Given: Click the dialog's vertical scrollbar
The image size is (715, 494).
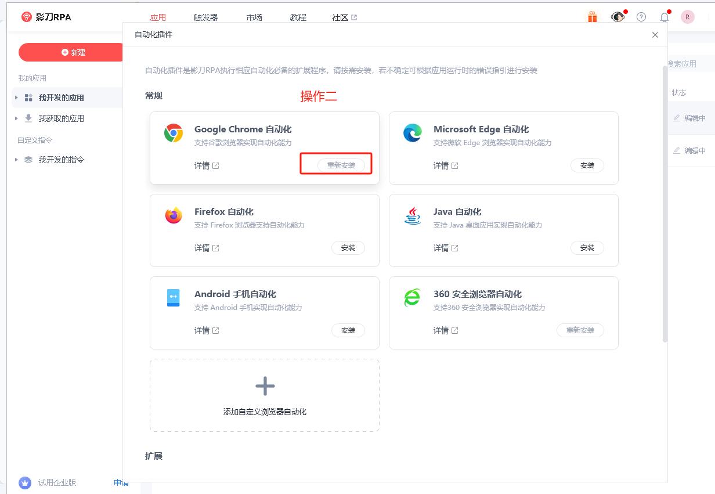Looking at the screenshot, I should [x=665, y=203].
